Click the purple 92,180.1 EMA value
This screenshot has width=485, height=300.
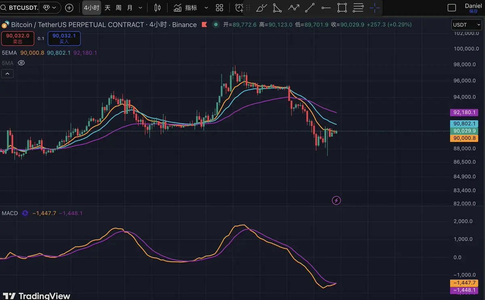(85, 53)
